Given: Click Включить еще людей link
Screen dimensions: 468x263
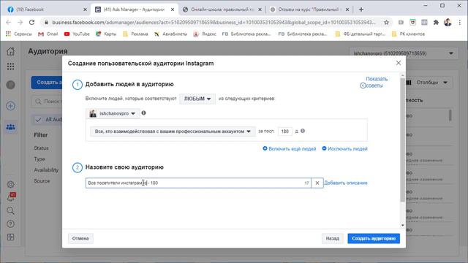Looking at the screenshot, I should point(290,148).
